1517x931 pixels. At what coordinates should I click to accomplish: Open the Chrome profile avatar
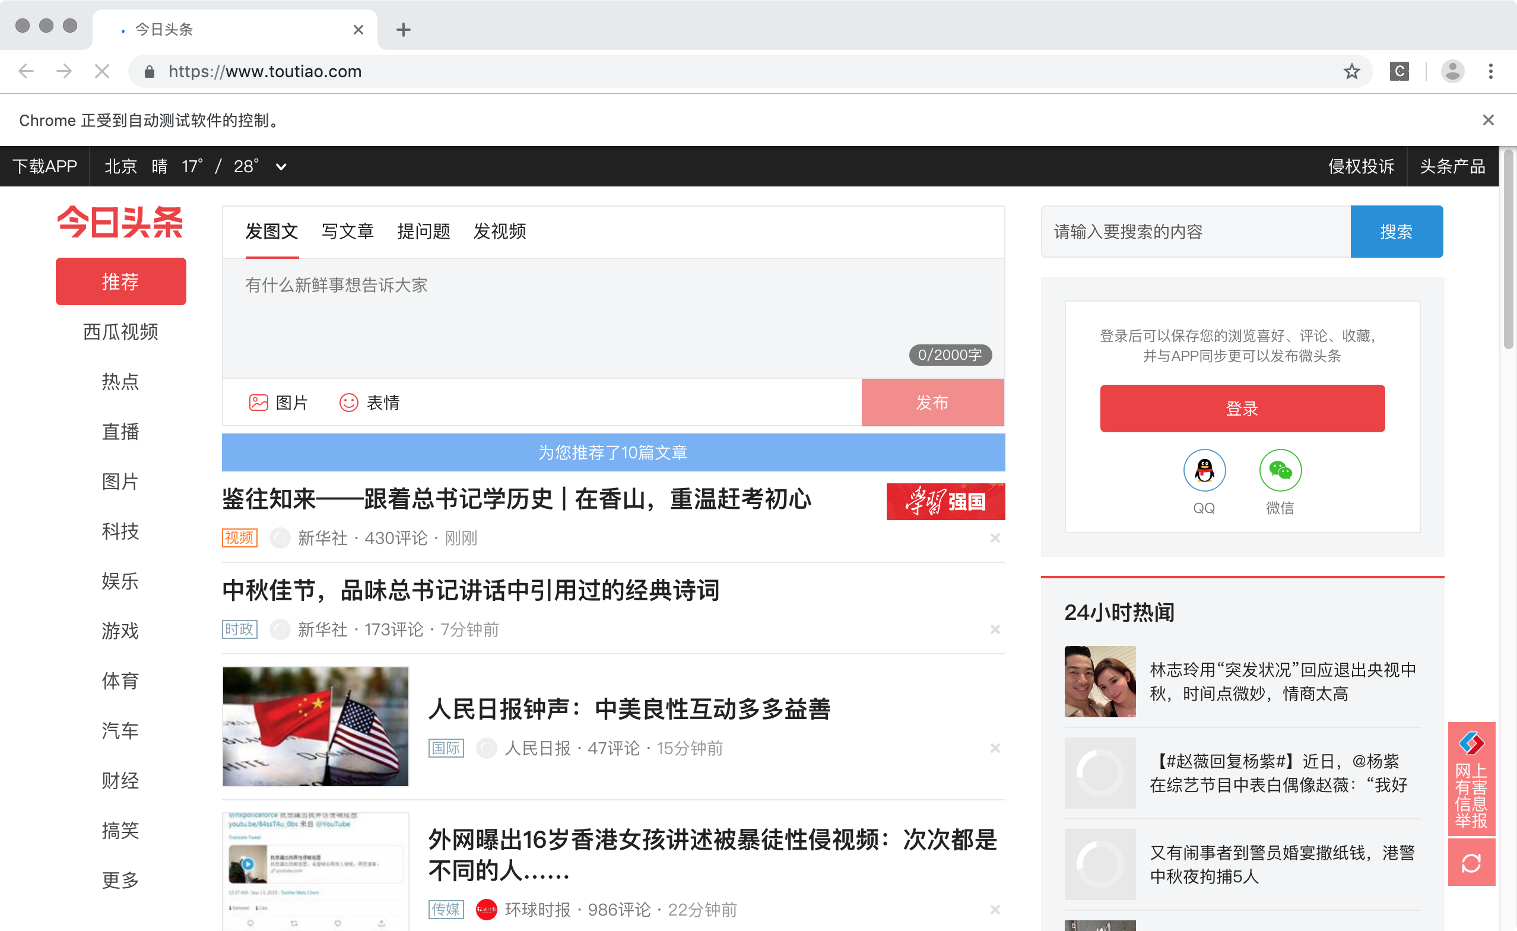[1452, 71]
